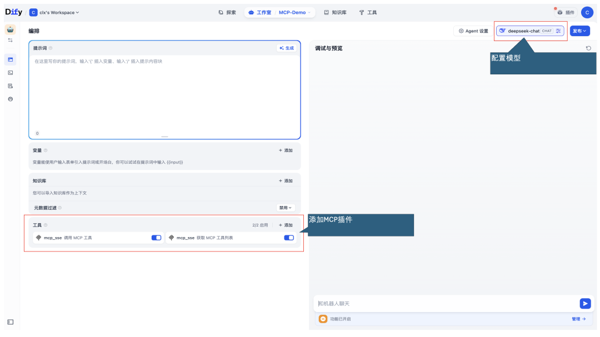Viewport: 600px width, 337px height.
Task: Click the mcp_sse 获取 MCP 工具列表 icon
Action: tap(171, 238)
